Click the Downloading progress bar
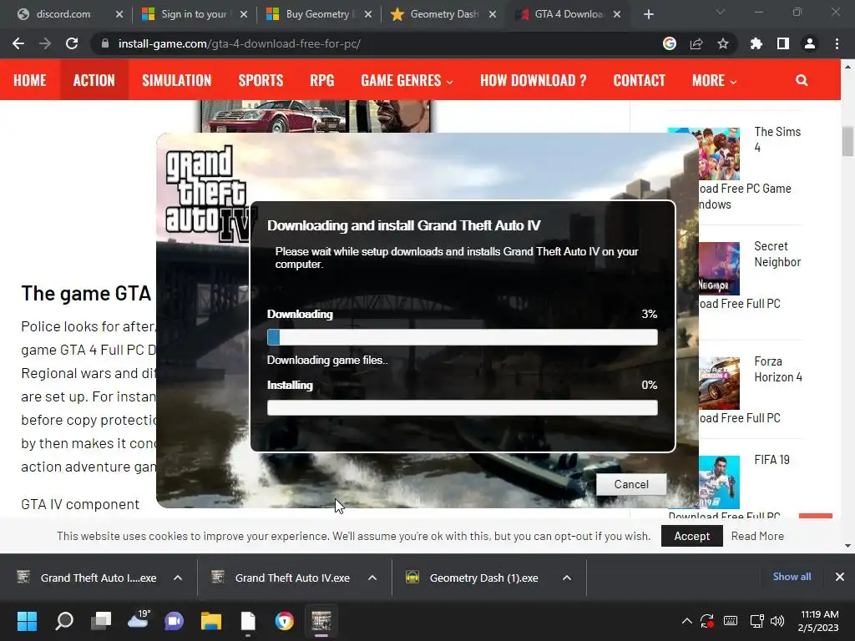The height and width of the screenshot is (641, 855). pyautogui.click(x=463, y=337)
